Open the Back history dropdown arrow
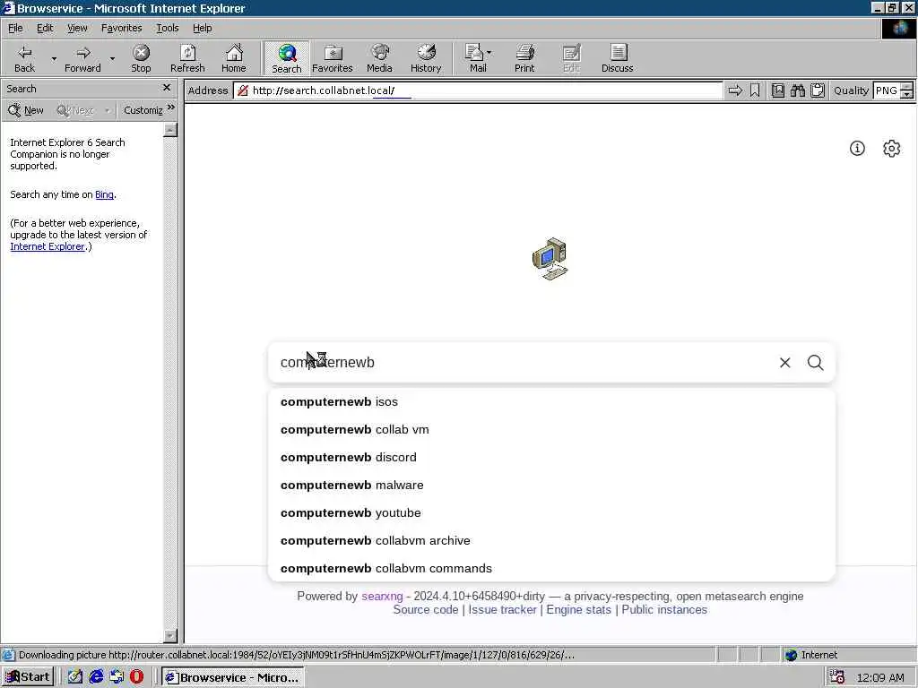Viewport: 918px width, 688px height. click(x=54, y=58)
